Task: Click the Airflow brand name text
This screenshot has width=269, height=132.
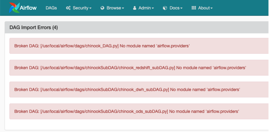Action: pyautogui.click(x=28, y=8)
